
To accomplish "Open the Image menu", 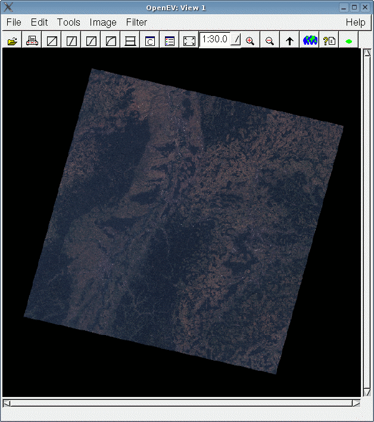I will 103,22.
